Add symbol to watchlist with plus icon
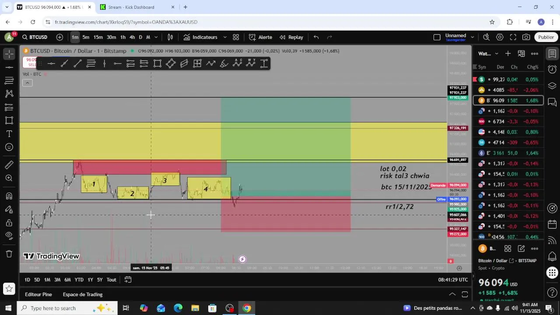Image resolution: width=560 pixels, height=315 pixels. click(508, 53)
